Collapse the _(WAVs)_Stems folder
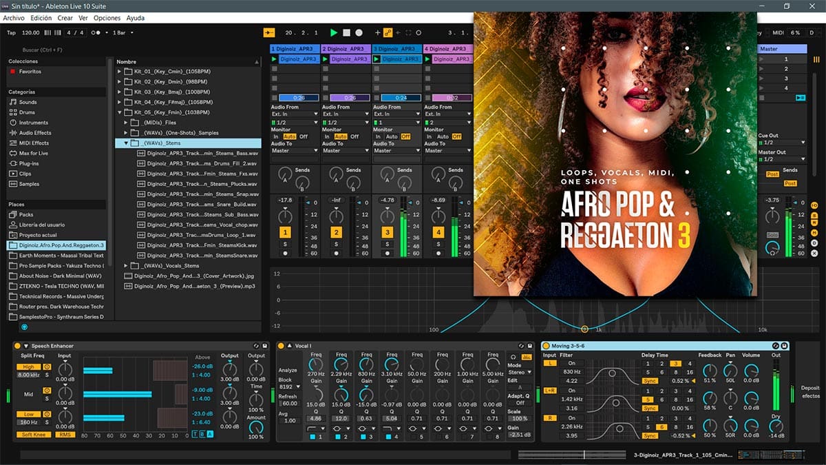Screen dimensions: 826x465 [126, 143]
